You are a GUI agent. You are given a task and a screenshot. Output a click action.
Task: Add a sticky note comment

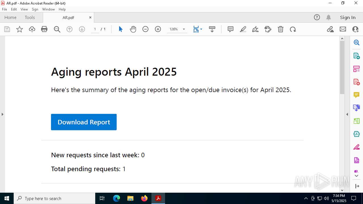click(x=231, y=29)
